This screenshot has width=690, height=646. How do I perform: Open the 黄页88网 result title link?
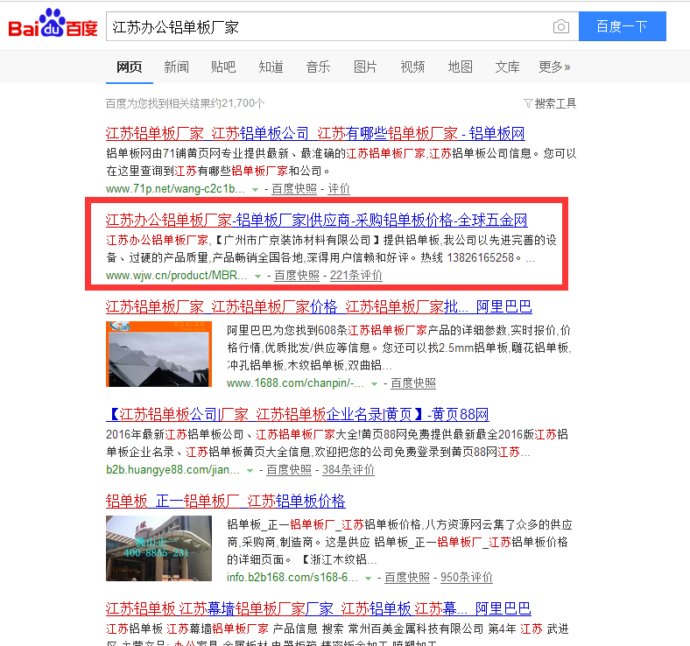tap(298, 414)
